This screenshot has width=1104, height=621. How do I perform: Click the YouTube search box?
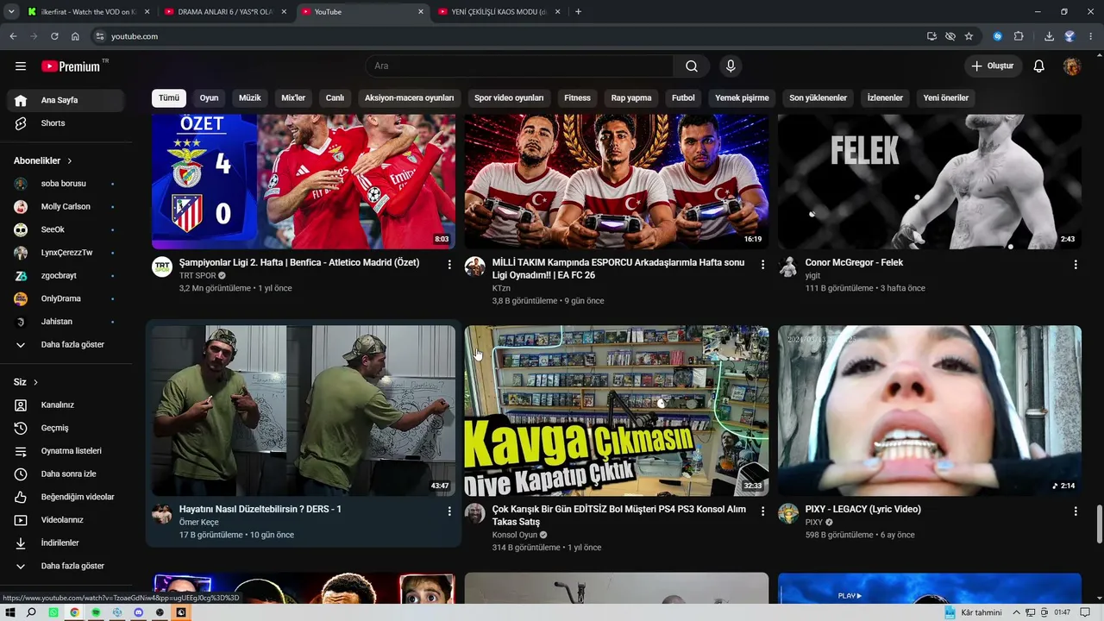coord(520,66)
